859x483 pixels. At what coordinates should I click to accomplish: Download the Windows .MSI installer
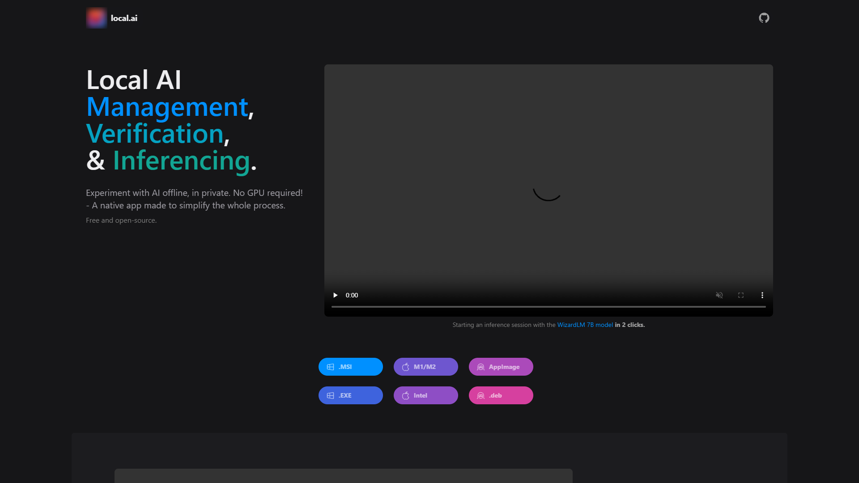[x=351, y=367]
